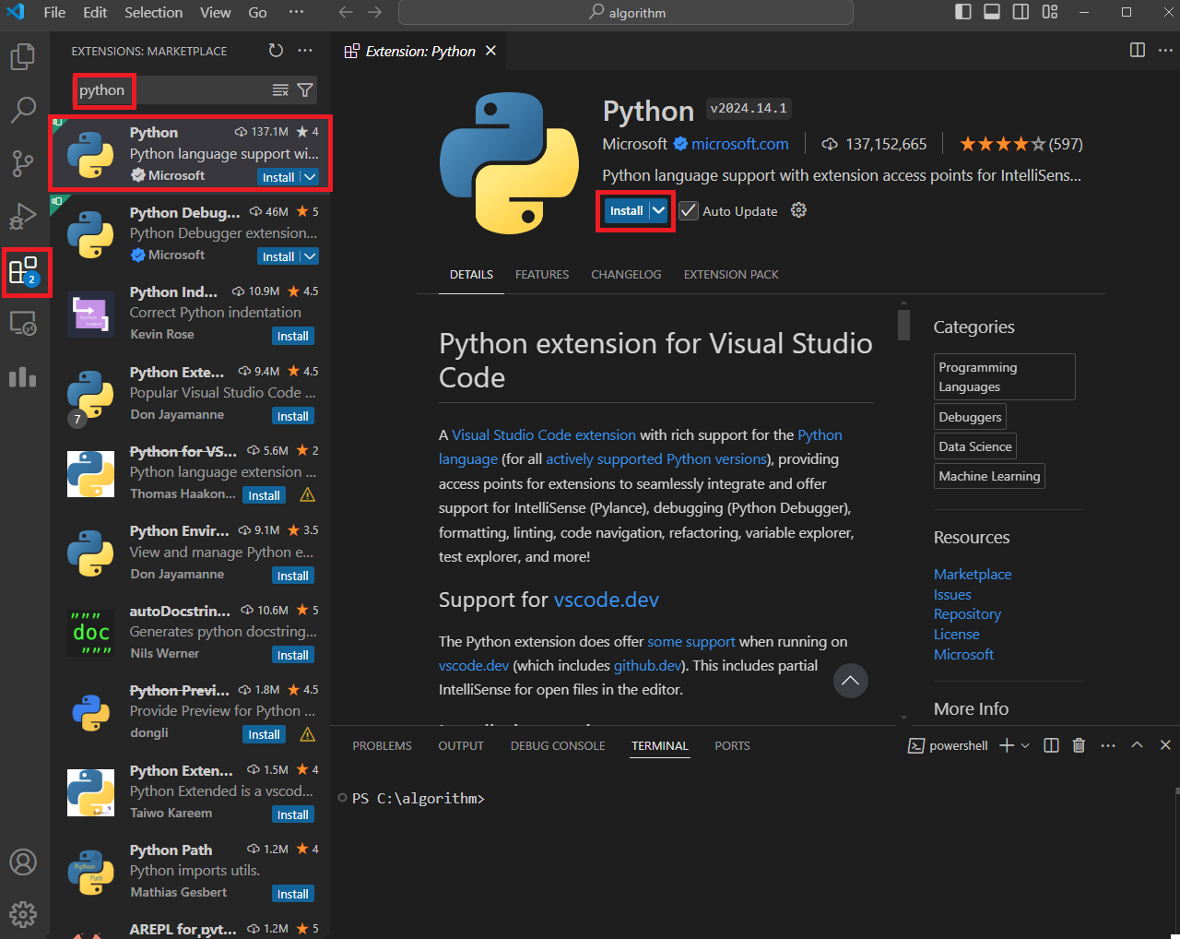
Task: Select the Machine Learning category tag
Action: [989, 476]
